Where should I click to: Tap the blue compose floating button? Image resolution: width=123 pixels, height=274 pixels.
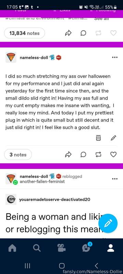(108, 223)
